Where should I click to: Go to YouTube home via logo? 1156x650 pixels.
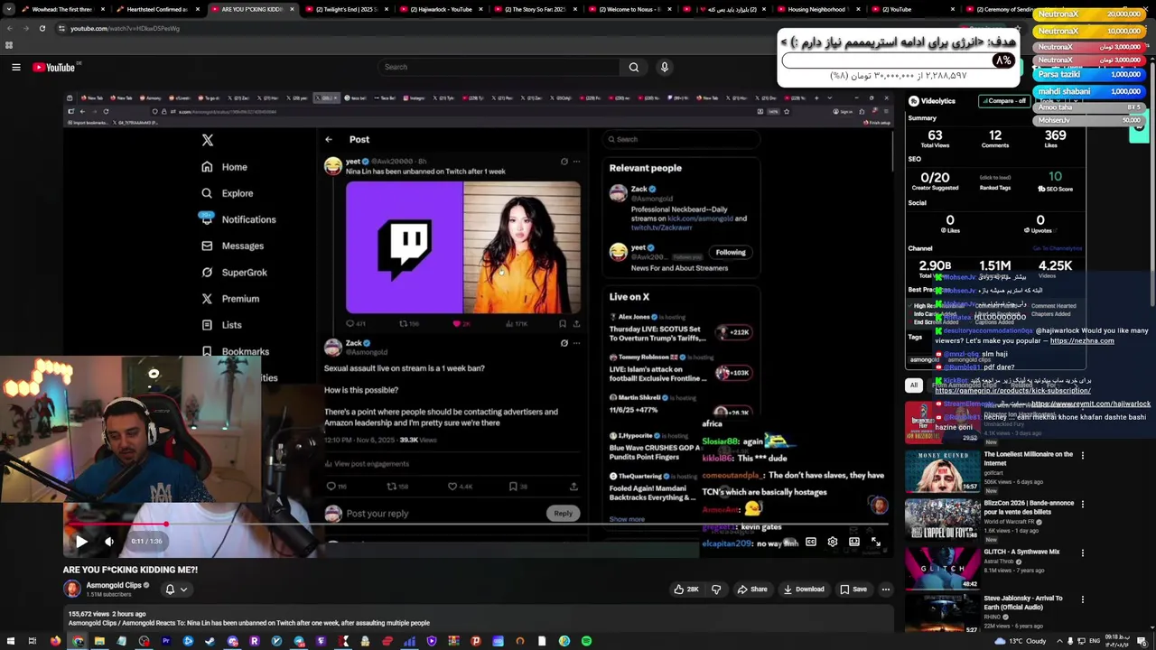click(x=54, y=67)
